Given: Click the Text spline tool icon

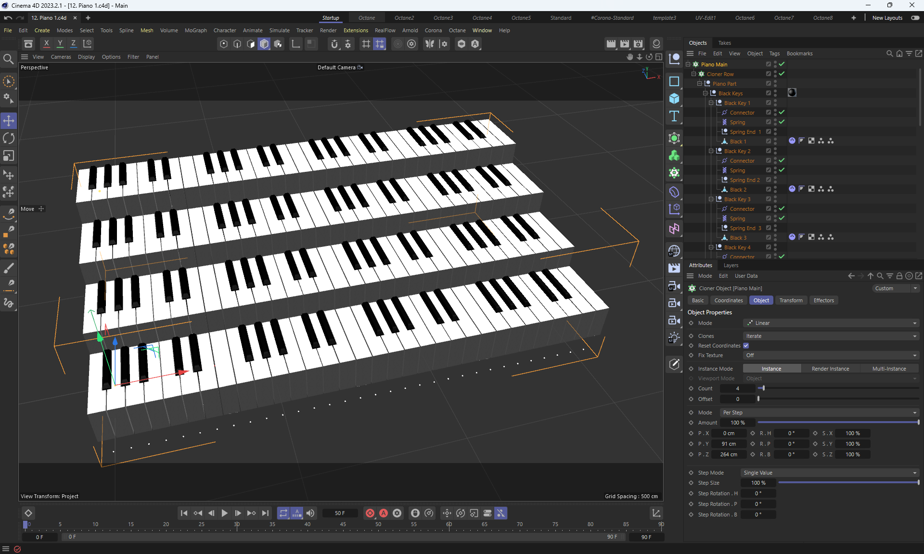Looking at the screenshot, I should click(674, 116).
